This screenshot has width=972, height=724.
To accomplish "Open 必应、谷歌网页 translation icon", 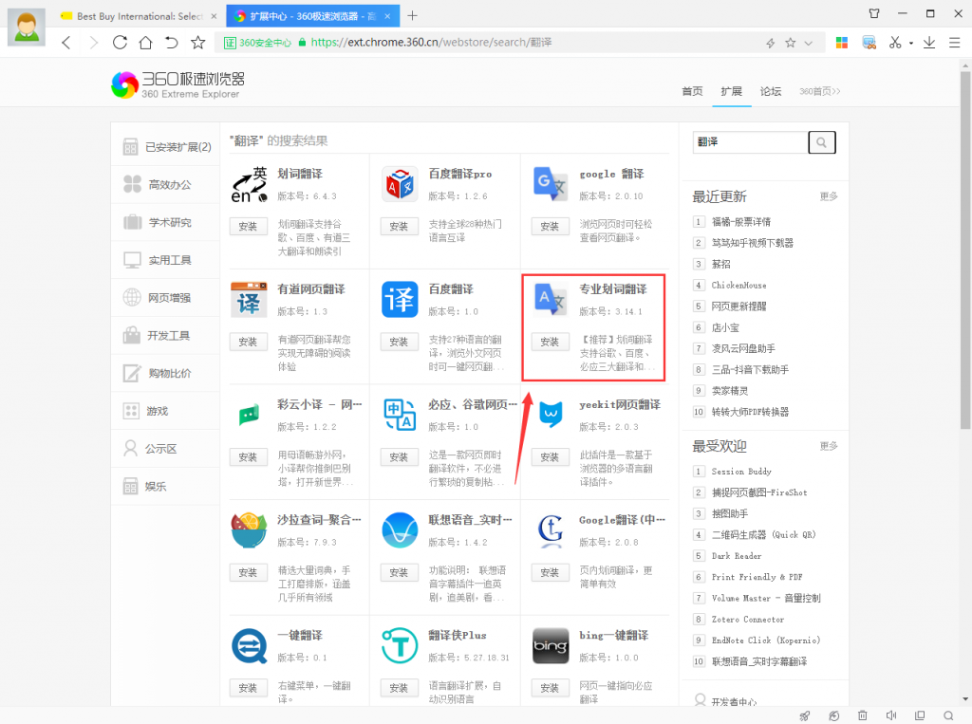I will 400,415.
